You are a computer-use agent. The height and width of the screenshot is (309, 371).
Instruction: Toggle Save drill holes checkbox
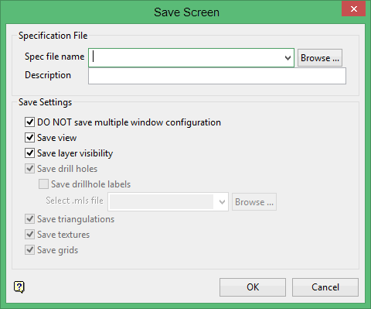[29, 169]
